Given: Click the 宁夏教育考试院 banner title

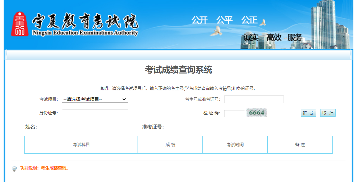Looking at the screenshot, I should pos(85,21).
